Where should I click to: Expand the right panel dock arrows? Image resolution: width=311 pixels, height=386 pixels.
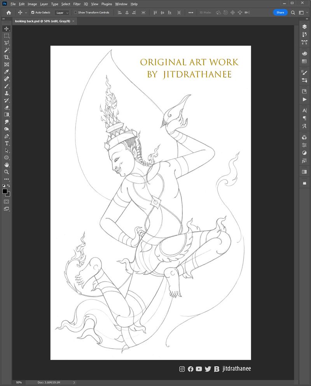(x=307, y=19)
